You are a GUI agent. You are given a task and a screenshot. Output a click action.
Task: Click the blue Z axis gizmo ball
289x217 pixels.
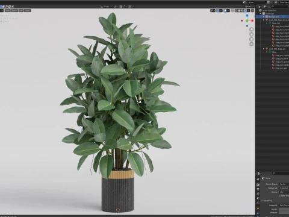coord(247,16)
